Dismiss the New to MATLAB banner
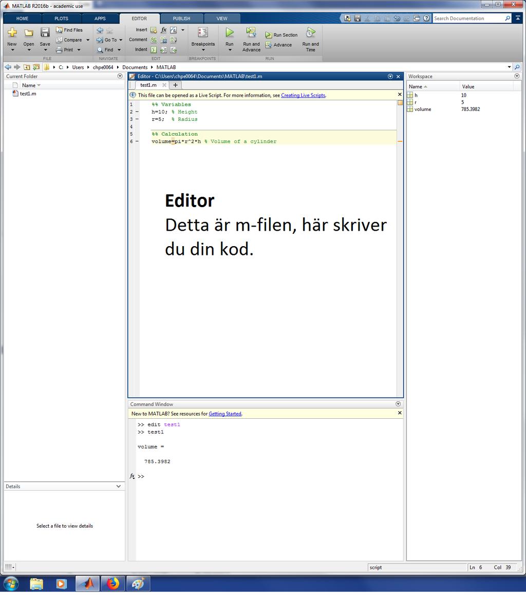The width and height of the screenshot is (526, 595). pyautogui.click(x=400, y=413)
